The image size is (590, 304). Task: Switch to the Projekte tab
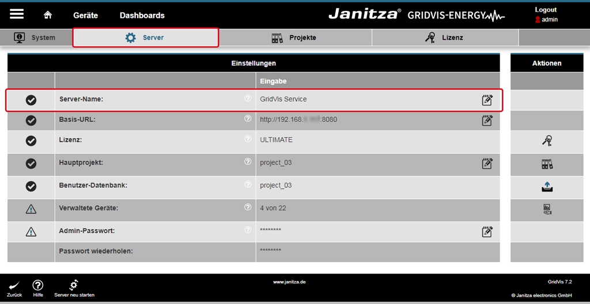(x=294, y=38)
